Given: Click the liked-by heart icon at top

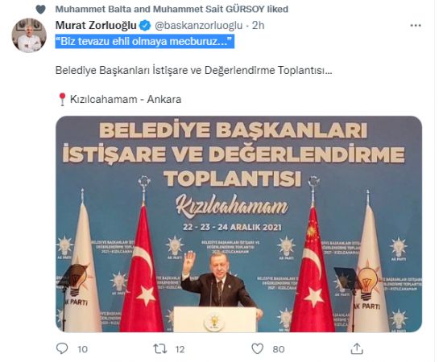Looking at the screenshot, I should click(41, 10).
